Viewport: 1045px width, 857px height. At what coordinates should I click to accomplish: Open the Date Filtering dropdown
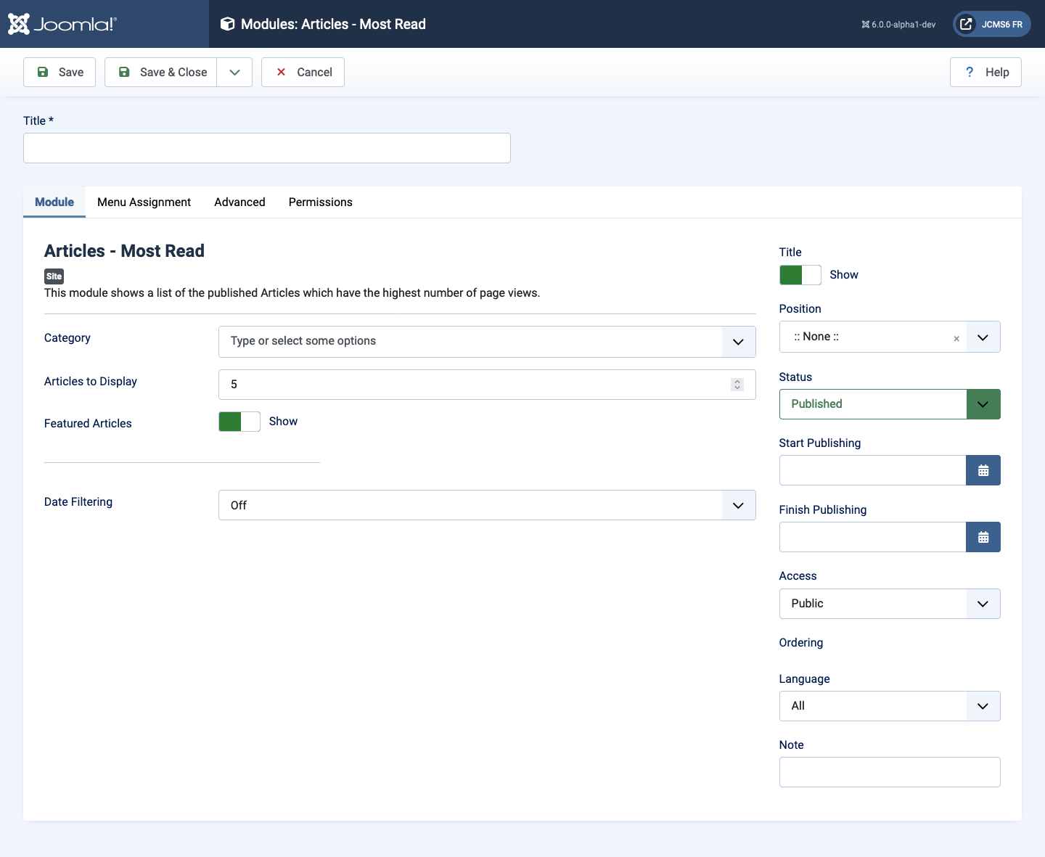[487, 505]
